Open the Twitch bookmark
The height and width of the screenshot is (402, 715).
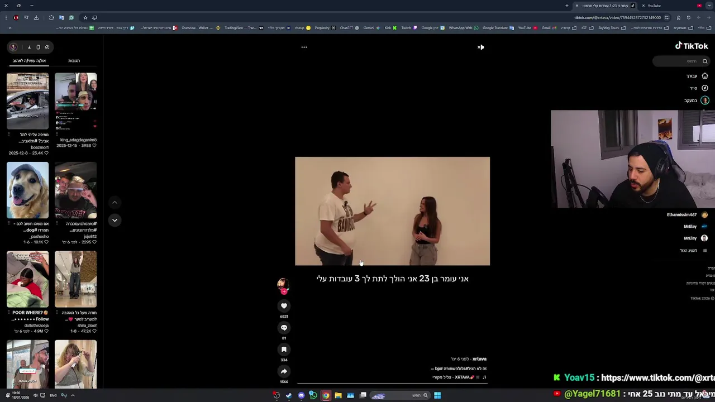pos(409,28)
